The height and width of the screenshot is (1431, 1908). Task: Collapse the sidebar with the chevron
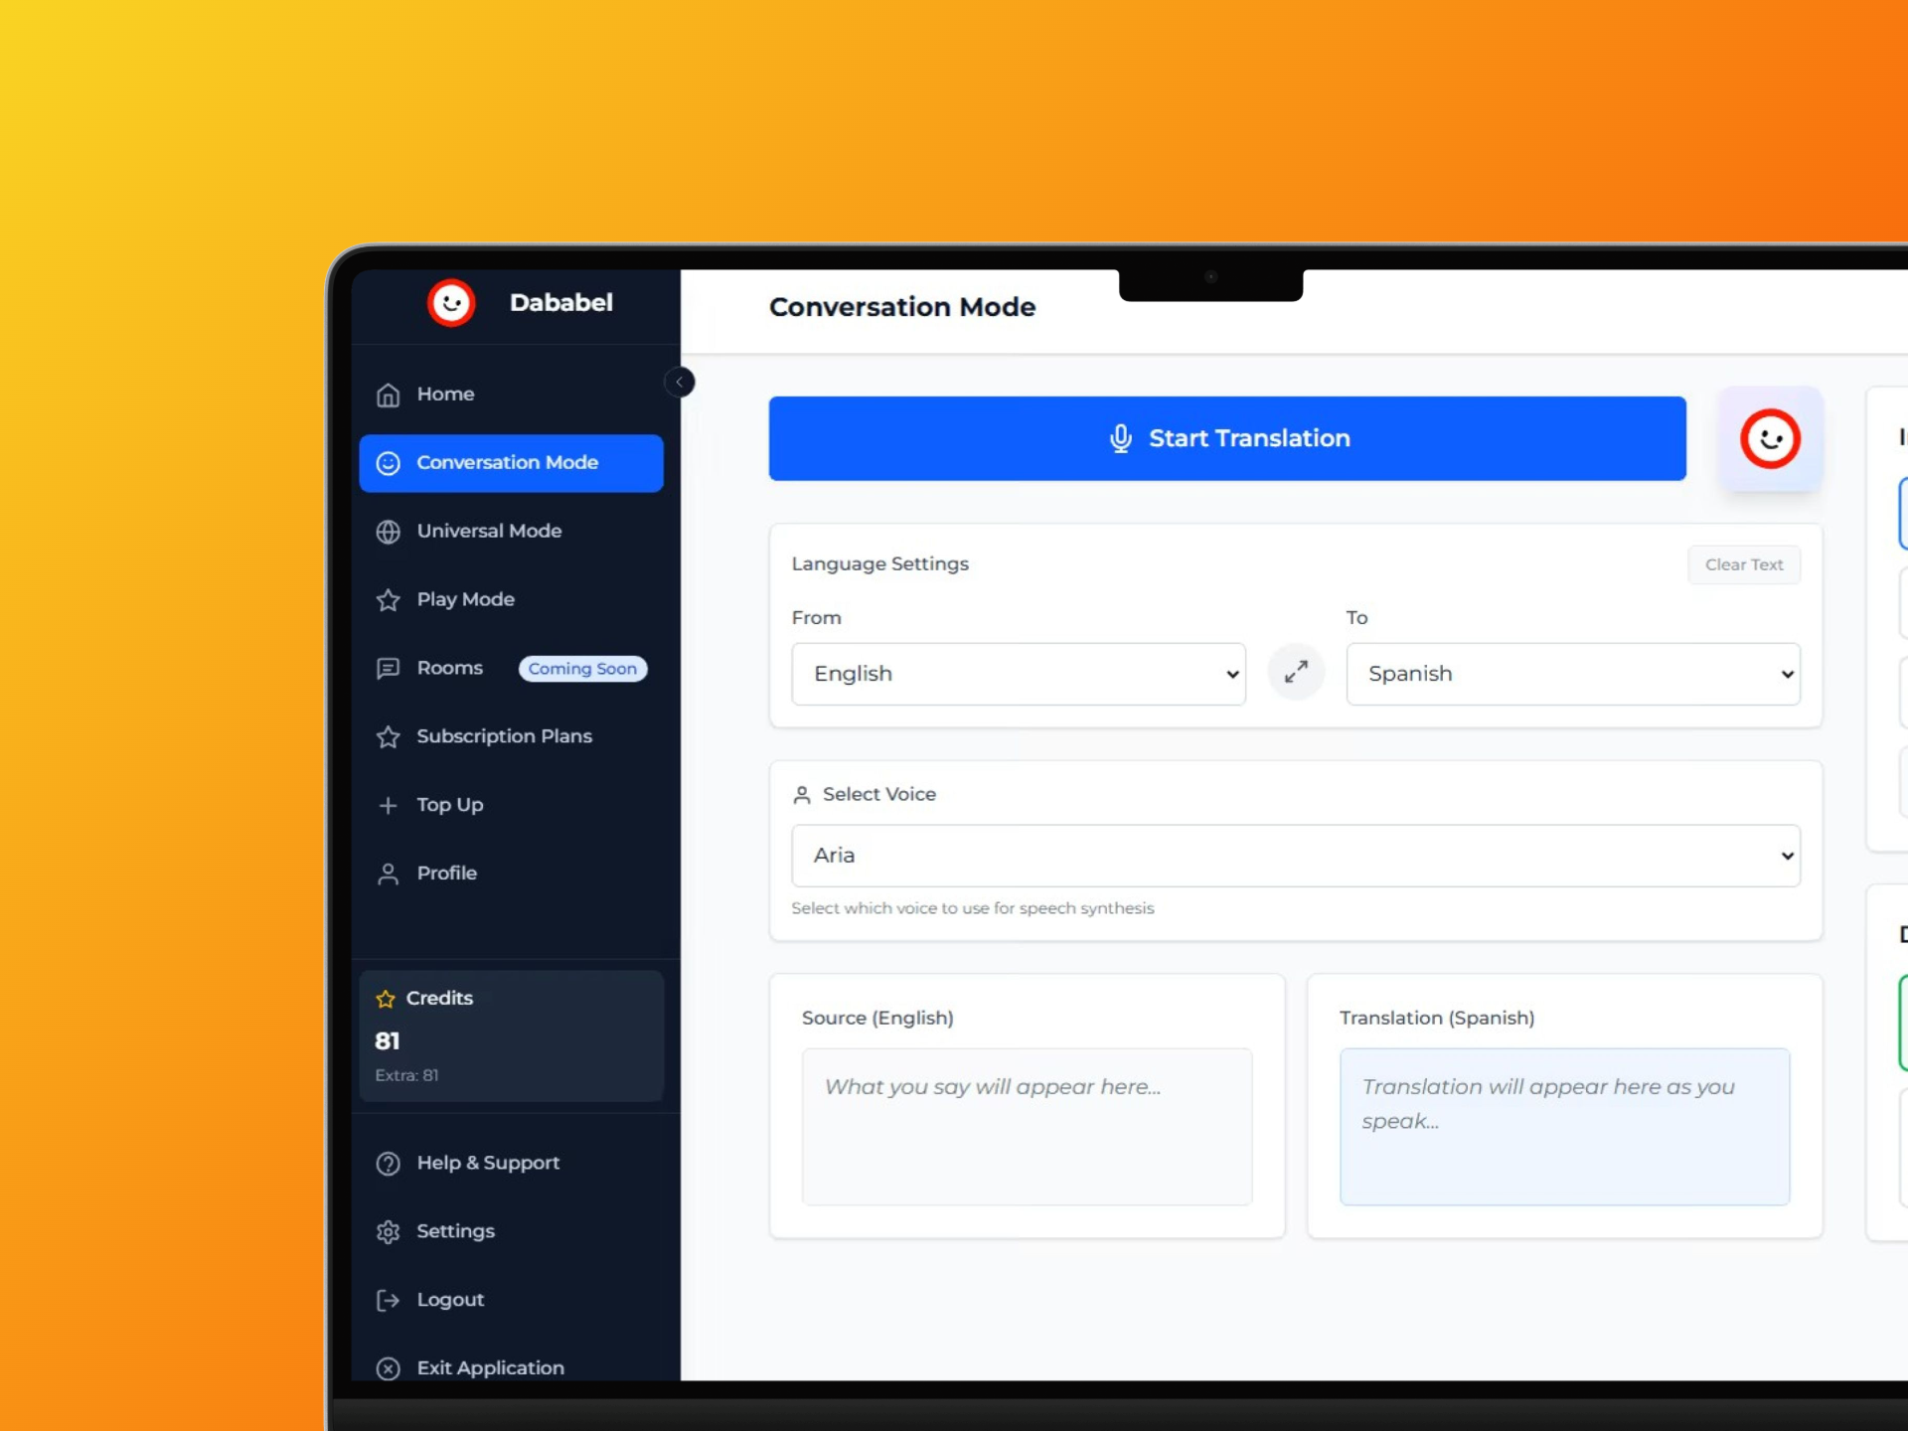[x=680, y=382]
